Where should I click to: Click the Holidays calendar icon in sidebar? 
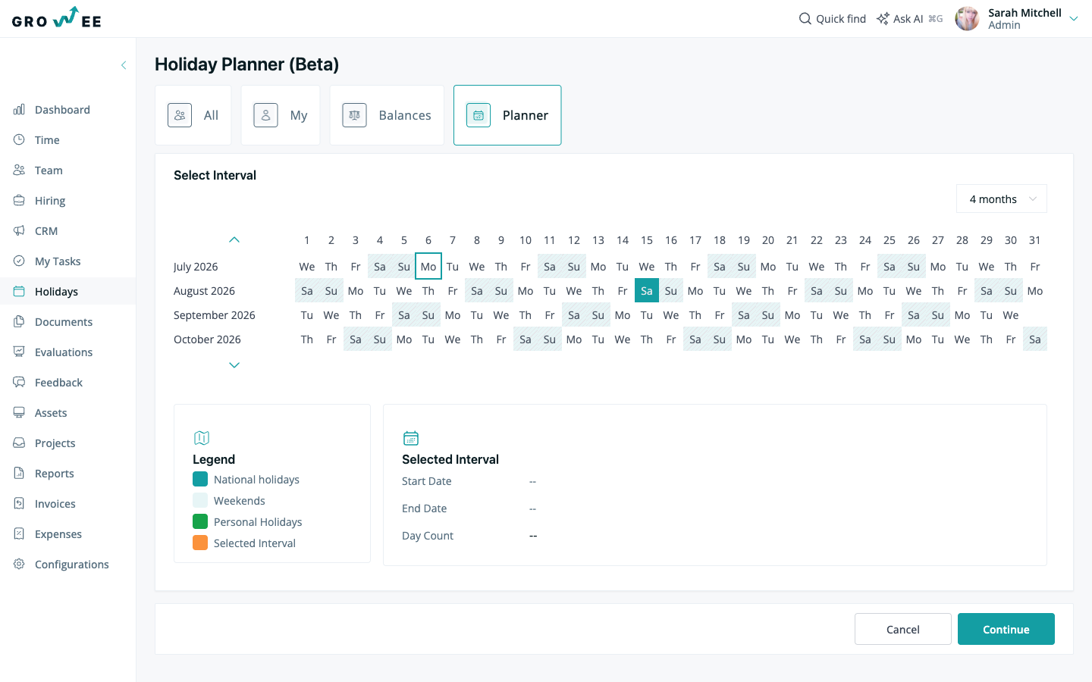[x=19, y=292]
